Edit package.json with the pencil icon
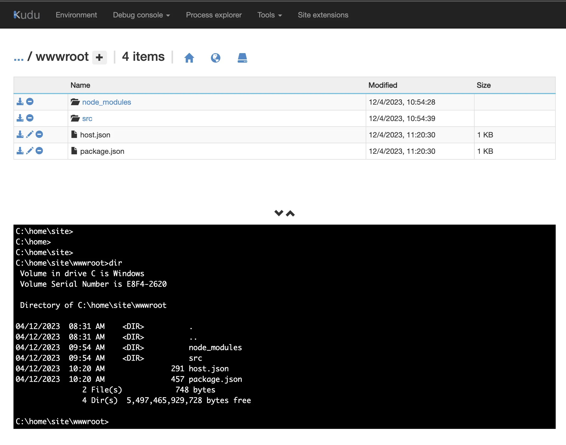Image resolution: width=566 pixels, height=445 pixels. tap(30, 151)
